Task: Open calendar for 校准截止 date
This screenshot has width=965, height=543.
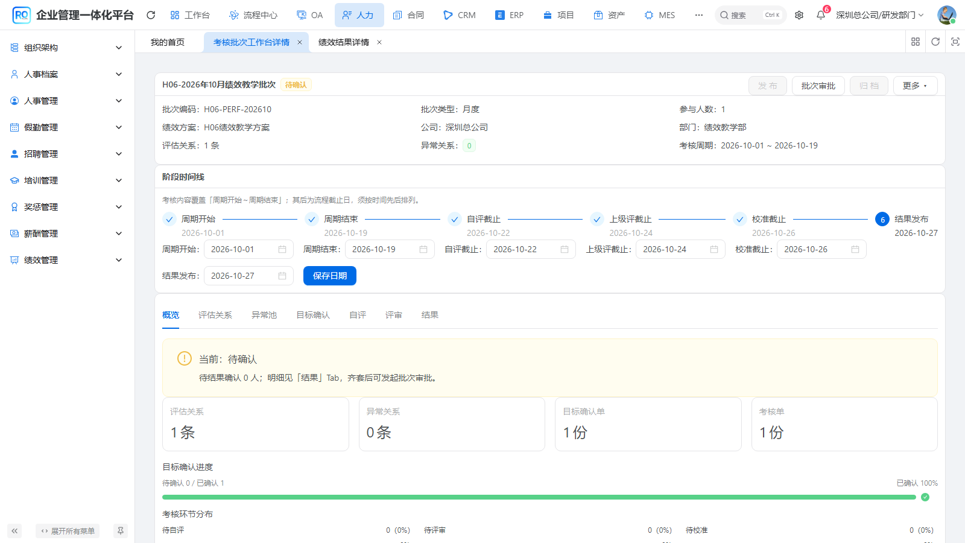Action: [855, 249]
